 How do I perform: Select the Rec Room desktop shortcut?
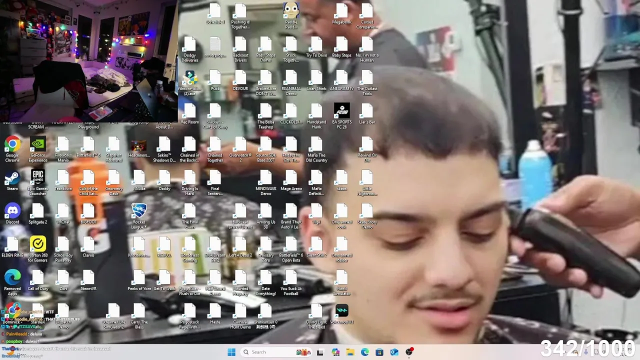pyautogui.click(x=189, y=114)
